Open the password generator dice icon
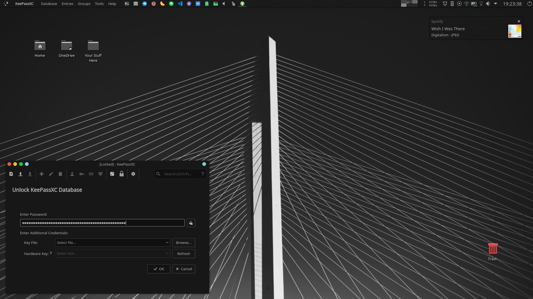The height and width of the screenshot is (299, 533). point(112,174)
